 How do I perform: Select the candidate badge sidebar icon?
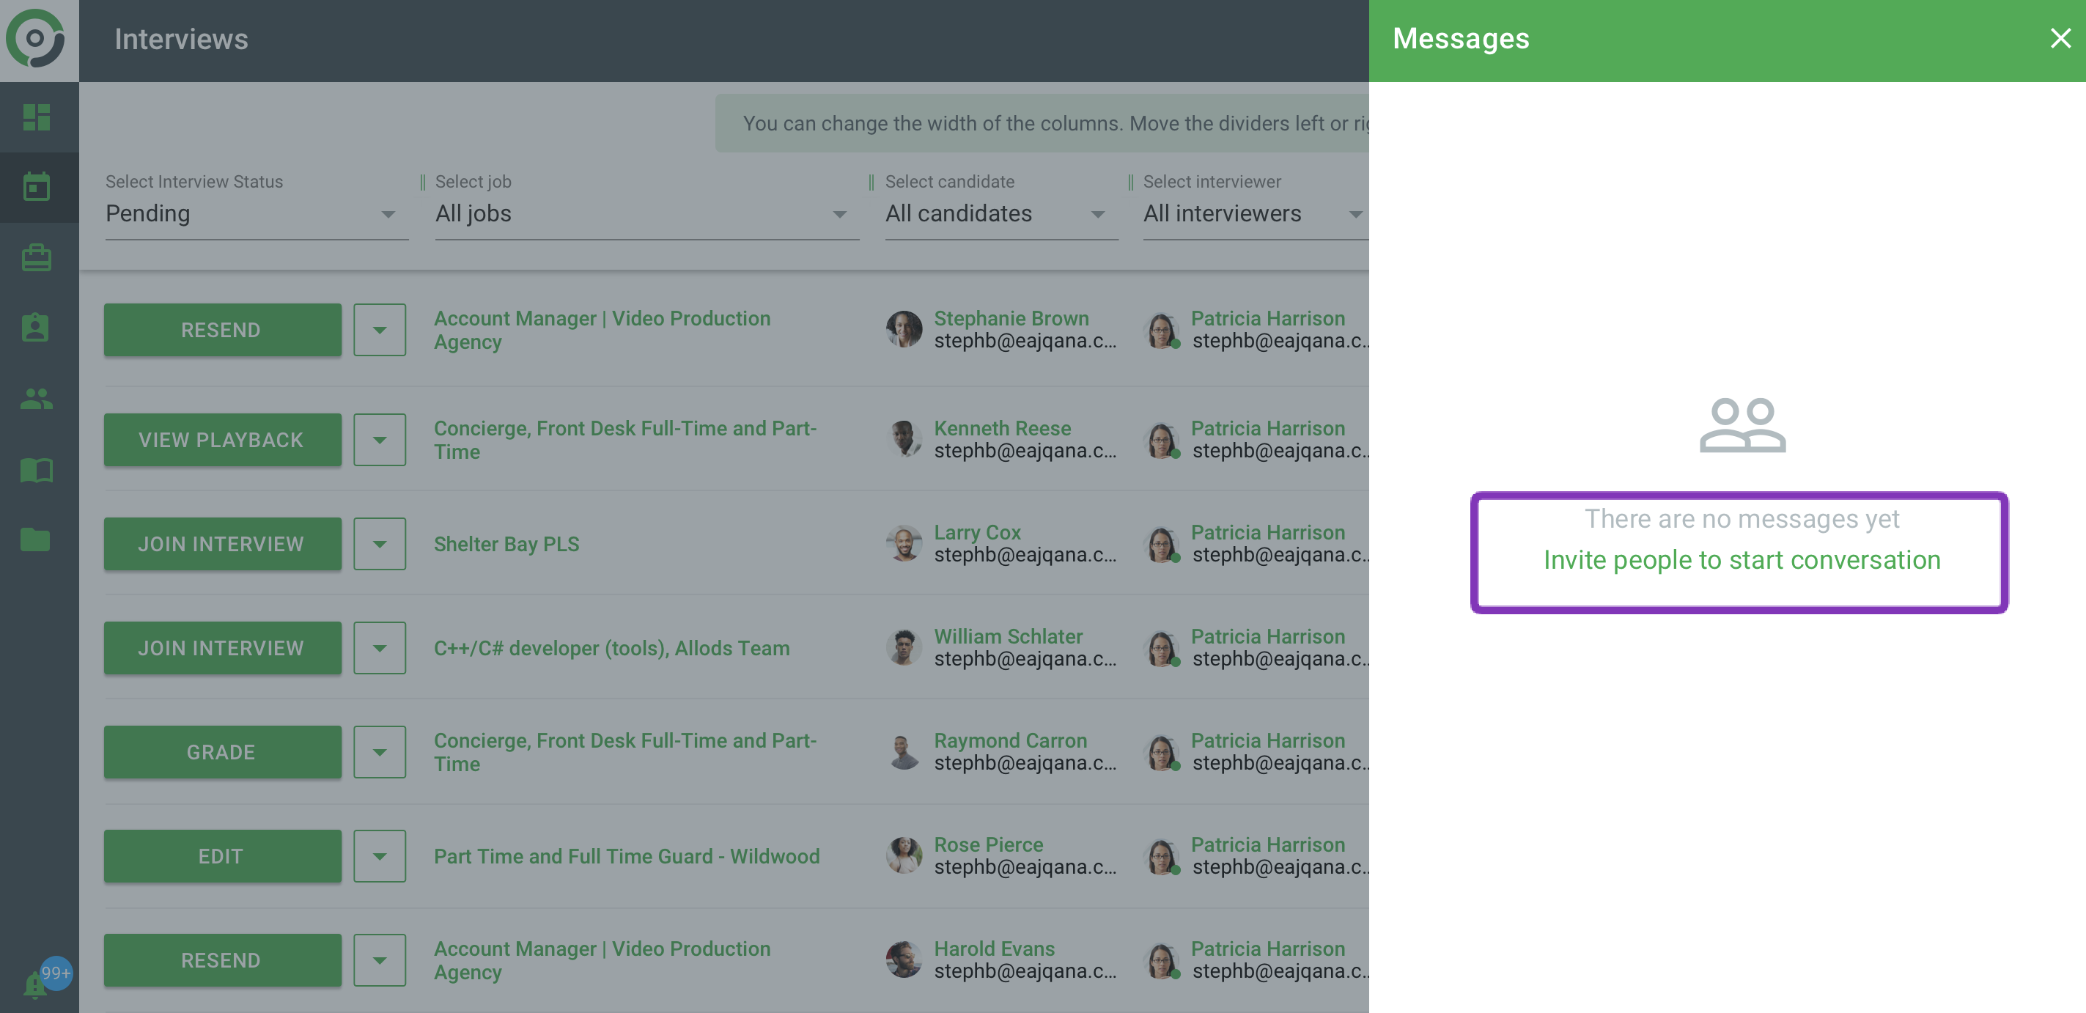coord(37,328)
